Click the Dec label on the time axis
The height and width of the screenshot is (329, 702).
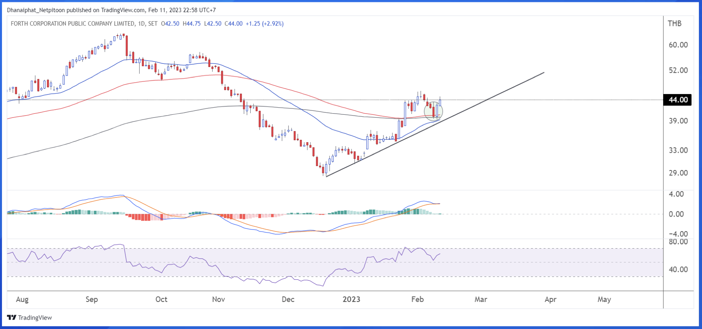[x=288, y=300]
